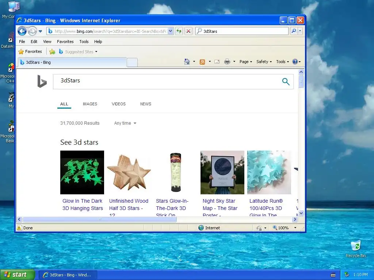
Task: Click the blue glow stars thumbnail
Action: [x=269, y=172]
